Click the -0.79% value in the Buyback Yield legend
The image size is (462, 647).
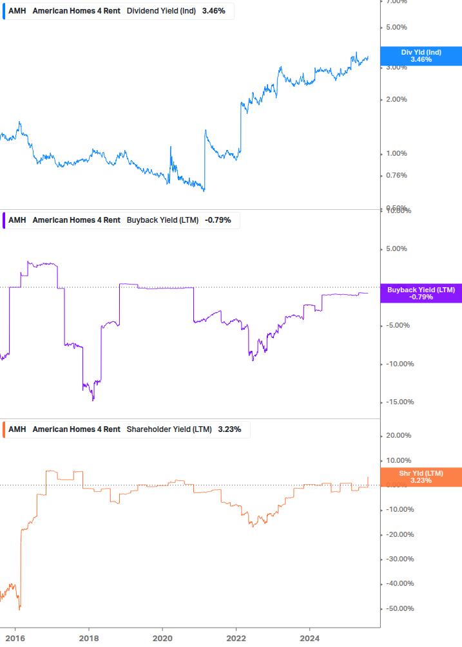pyautogui.click(x=218, y=220)
